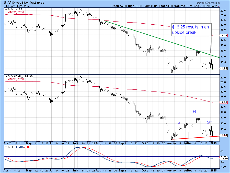Click the NYSE exchange label
The height and width of the screenshot is (173, 230).
click(40, 3)
